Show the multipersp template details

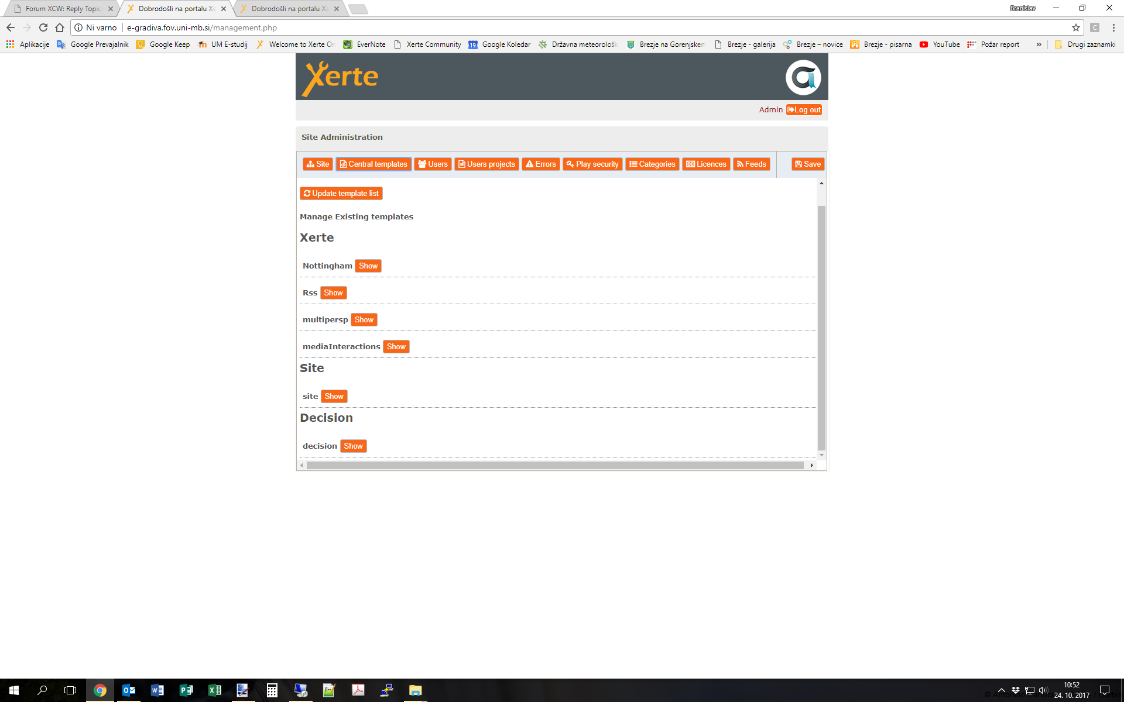(364, 320)
